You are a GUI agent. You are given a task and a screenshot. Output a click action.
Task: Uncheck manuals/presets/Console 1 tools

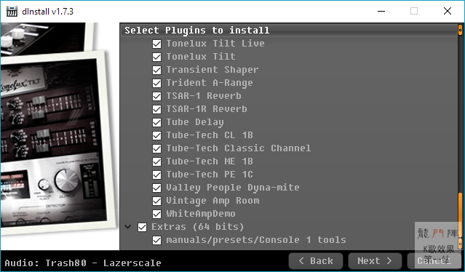(156, 240)
